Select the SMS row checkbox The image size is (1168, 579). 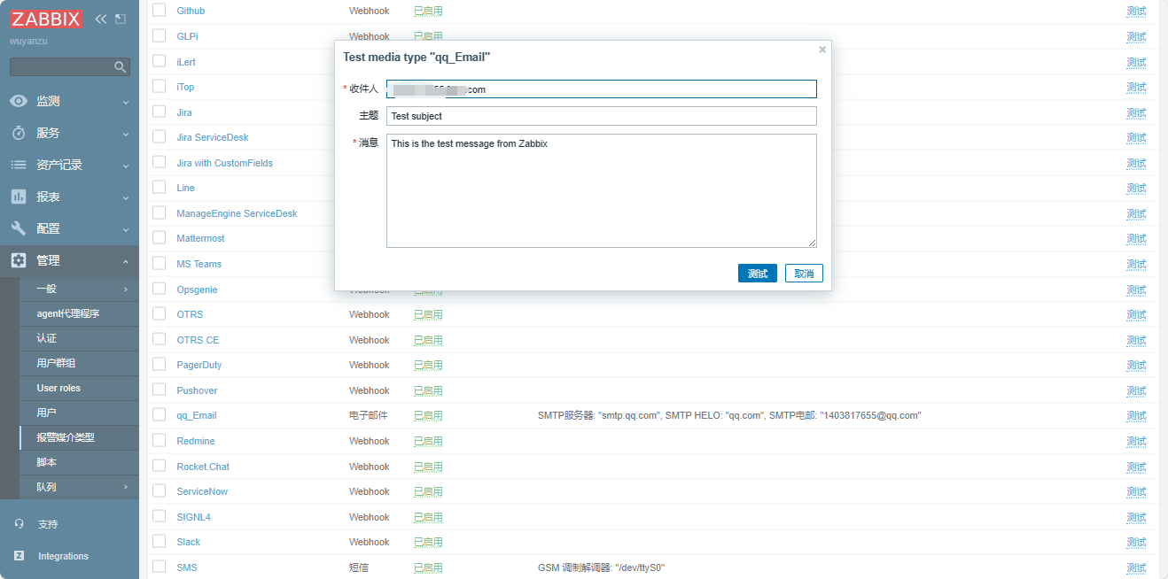coord(160,567)
